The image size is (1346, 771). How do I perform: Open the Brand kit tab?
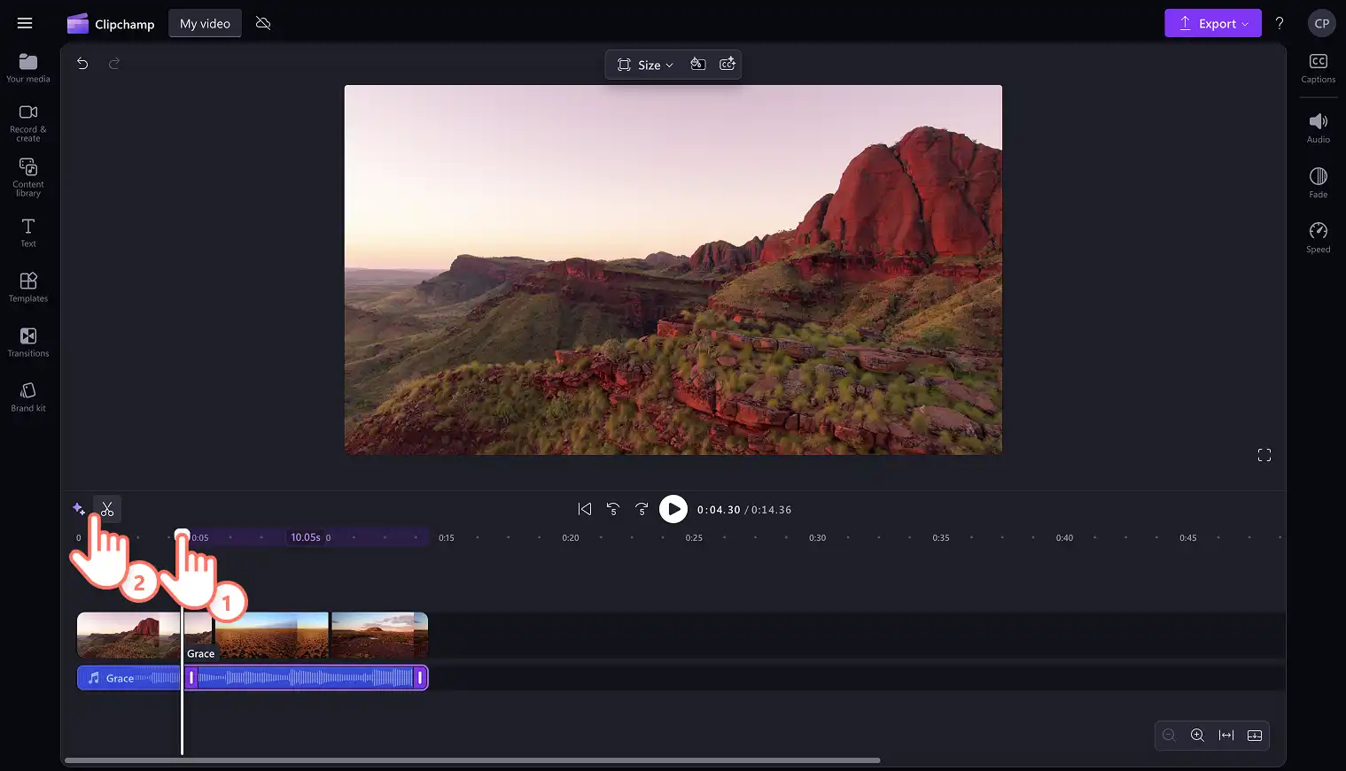tap(28, 397)
